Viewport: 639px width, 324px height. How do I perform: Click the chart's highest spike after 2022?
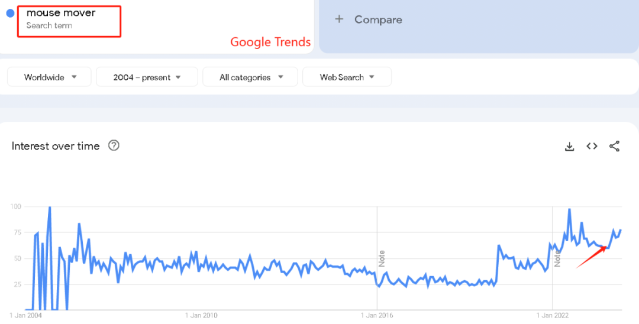tap(569, 210)
